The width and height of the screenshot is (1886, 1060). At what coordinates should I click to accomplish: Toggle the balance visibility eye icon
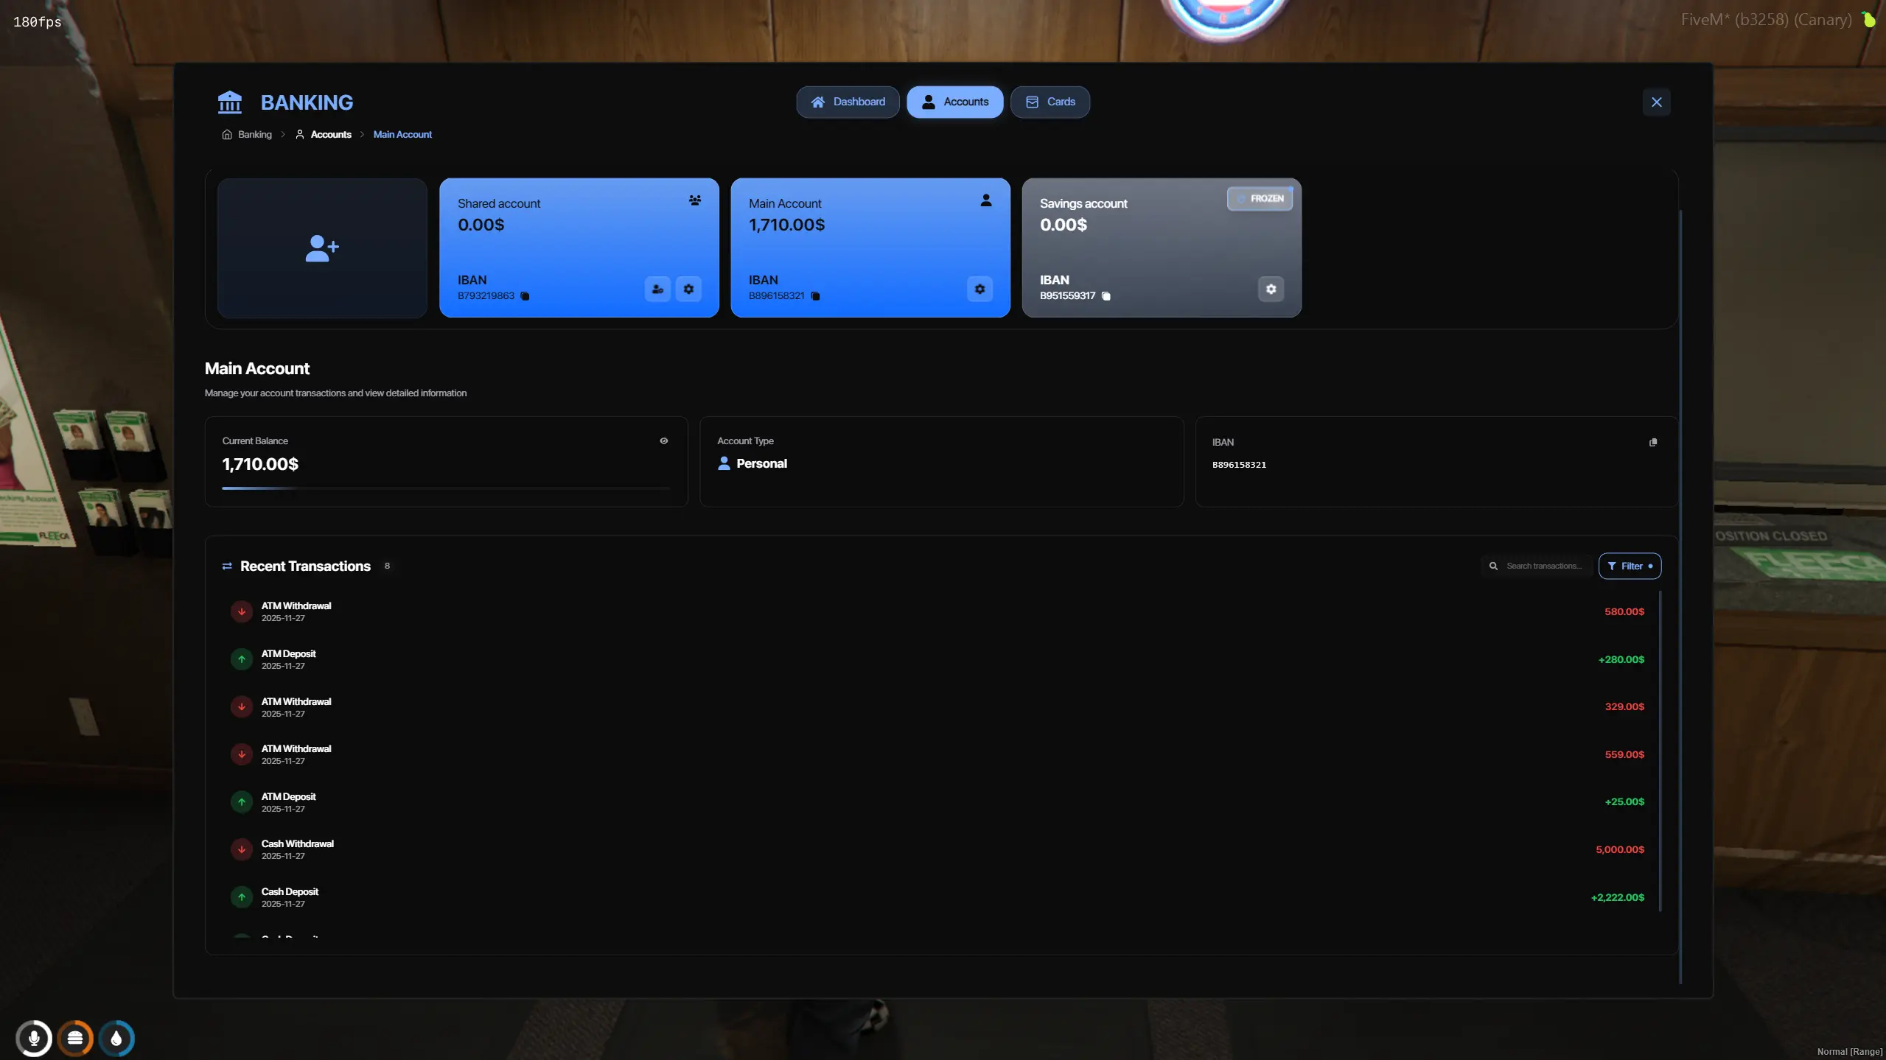click(663, 441)
